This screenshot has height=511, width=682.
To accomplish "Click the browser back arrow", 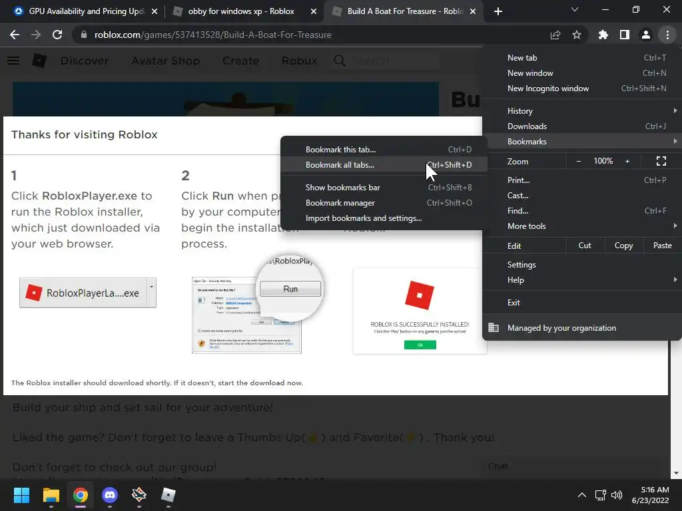I will click(15, 35).
